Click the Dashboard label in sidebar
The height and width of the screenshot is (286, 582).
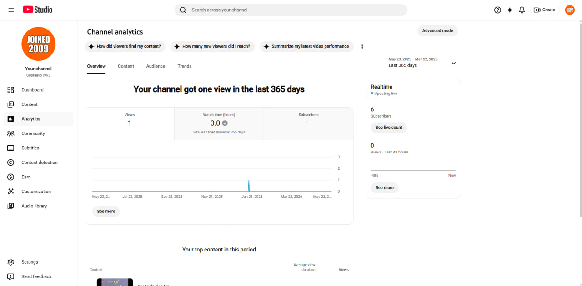point(32,90)
